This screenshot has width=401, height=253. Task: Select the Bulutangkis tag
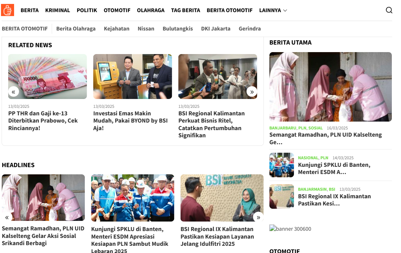coord(178,29)
